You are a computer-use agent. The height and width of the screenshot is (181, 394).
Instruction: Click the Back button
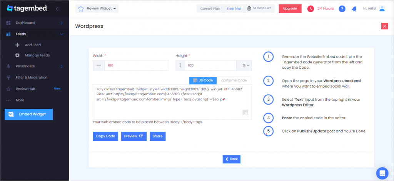(231, 159)
